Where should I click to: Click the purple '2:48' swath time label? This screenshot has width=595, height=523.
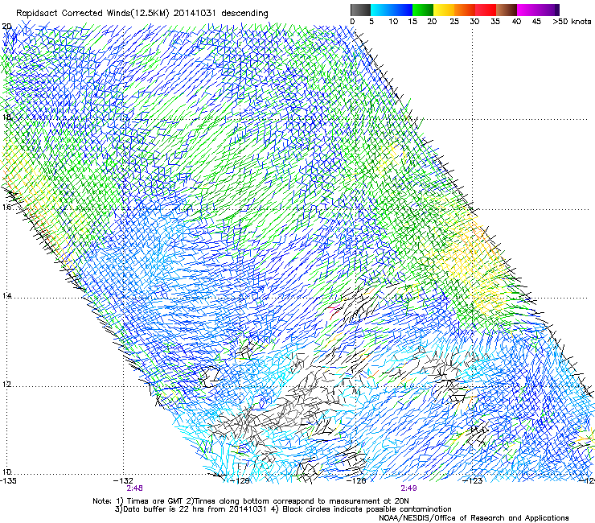135,488
